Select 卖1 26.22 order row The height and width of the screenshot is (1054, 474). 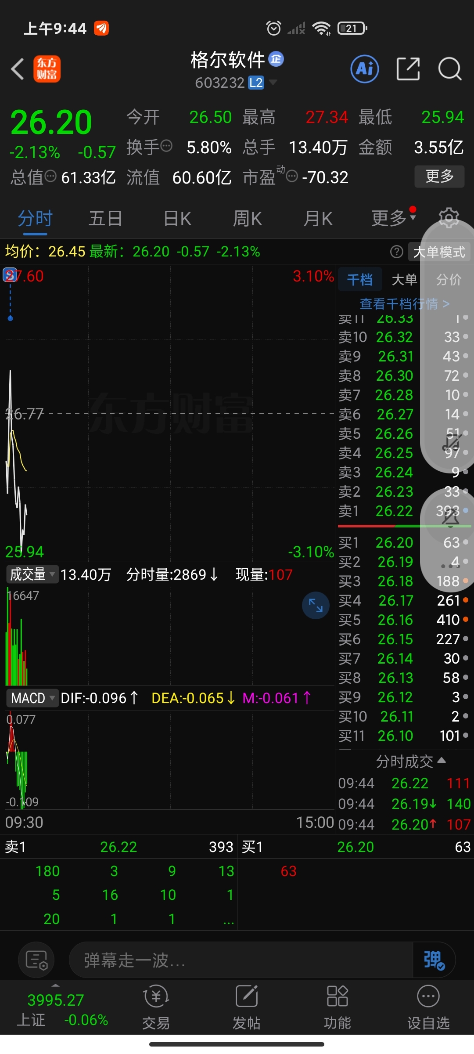(404, 511)
